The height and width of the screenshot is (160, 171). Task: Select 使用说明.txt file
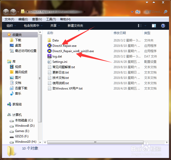coord(61,83)
